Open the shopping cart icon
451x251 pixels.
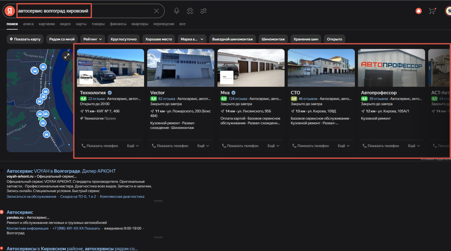coord(432,11)
